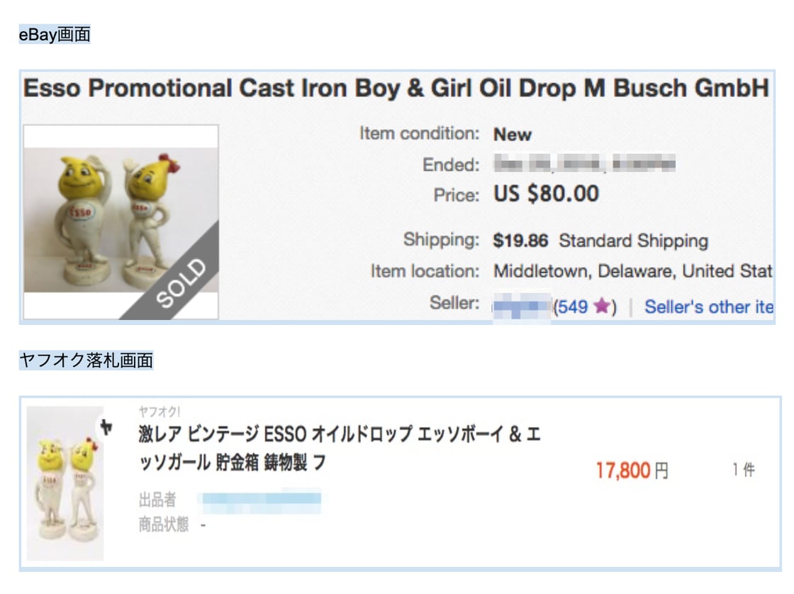Click the 1件 bid count
This screenshot has width=794, height=594.
click(744, 469)
